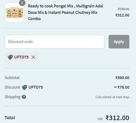Click the large total amount ₹312.00

(x=117, y=118)
